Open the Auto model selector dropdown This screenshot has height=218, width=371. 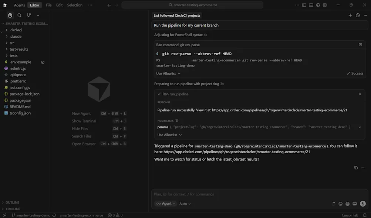click(184, 204)
